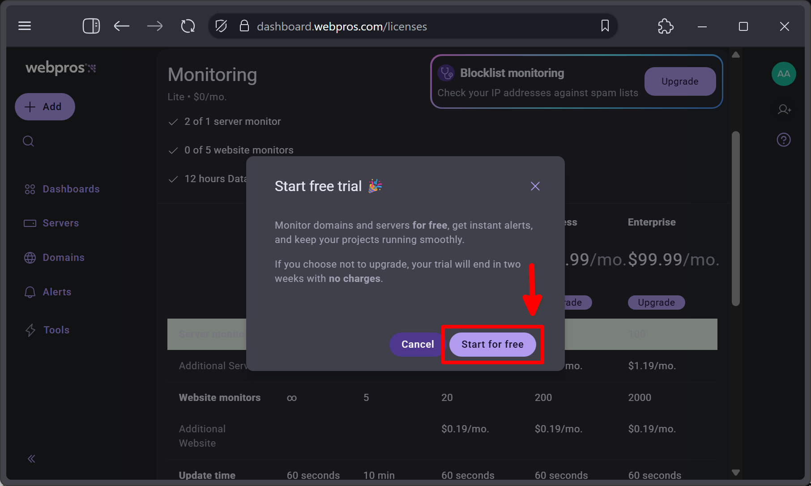This screenshot has width=811, height=486.
Task: Click the Enterprise plan column header
Action: point(652,222)
